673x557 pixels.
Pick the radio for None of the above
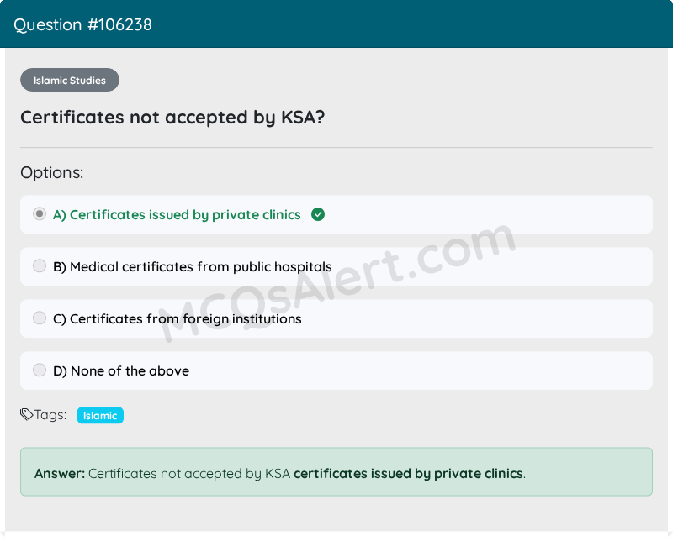[x=40, y=370]
